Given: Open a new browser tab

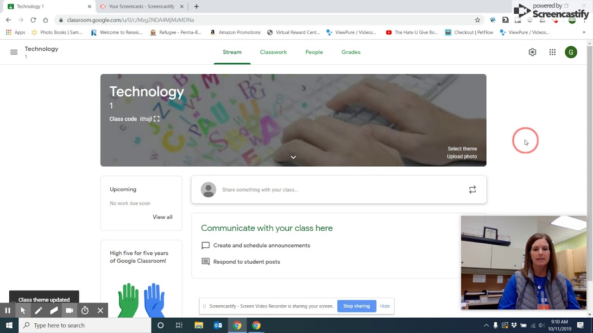Looking at the screenshot, I should coord(196,6).
